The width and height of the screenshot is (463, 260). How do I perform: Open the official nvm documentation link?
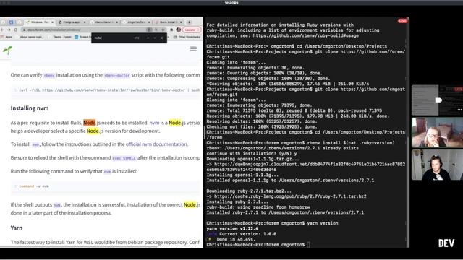click(x=156, y=144)
